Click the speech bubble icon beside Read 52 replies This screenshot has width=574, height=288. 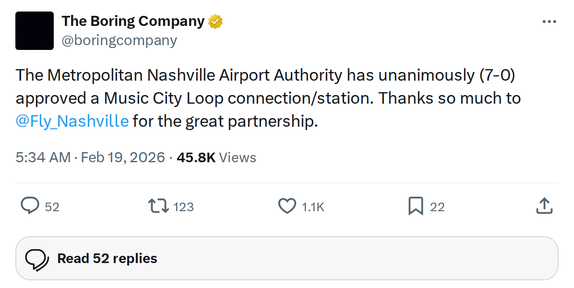[x=36, y=258]
